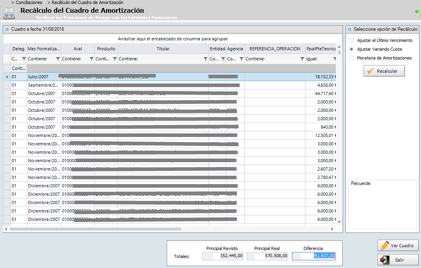This screenshot has width=421, height=268.
Task: Sort by the Mes Formaliza column header
Action: coord(44,49)
